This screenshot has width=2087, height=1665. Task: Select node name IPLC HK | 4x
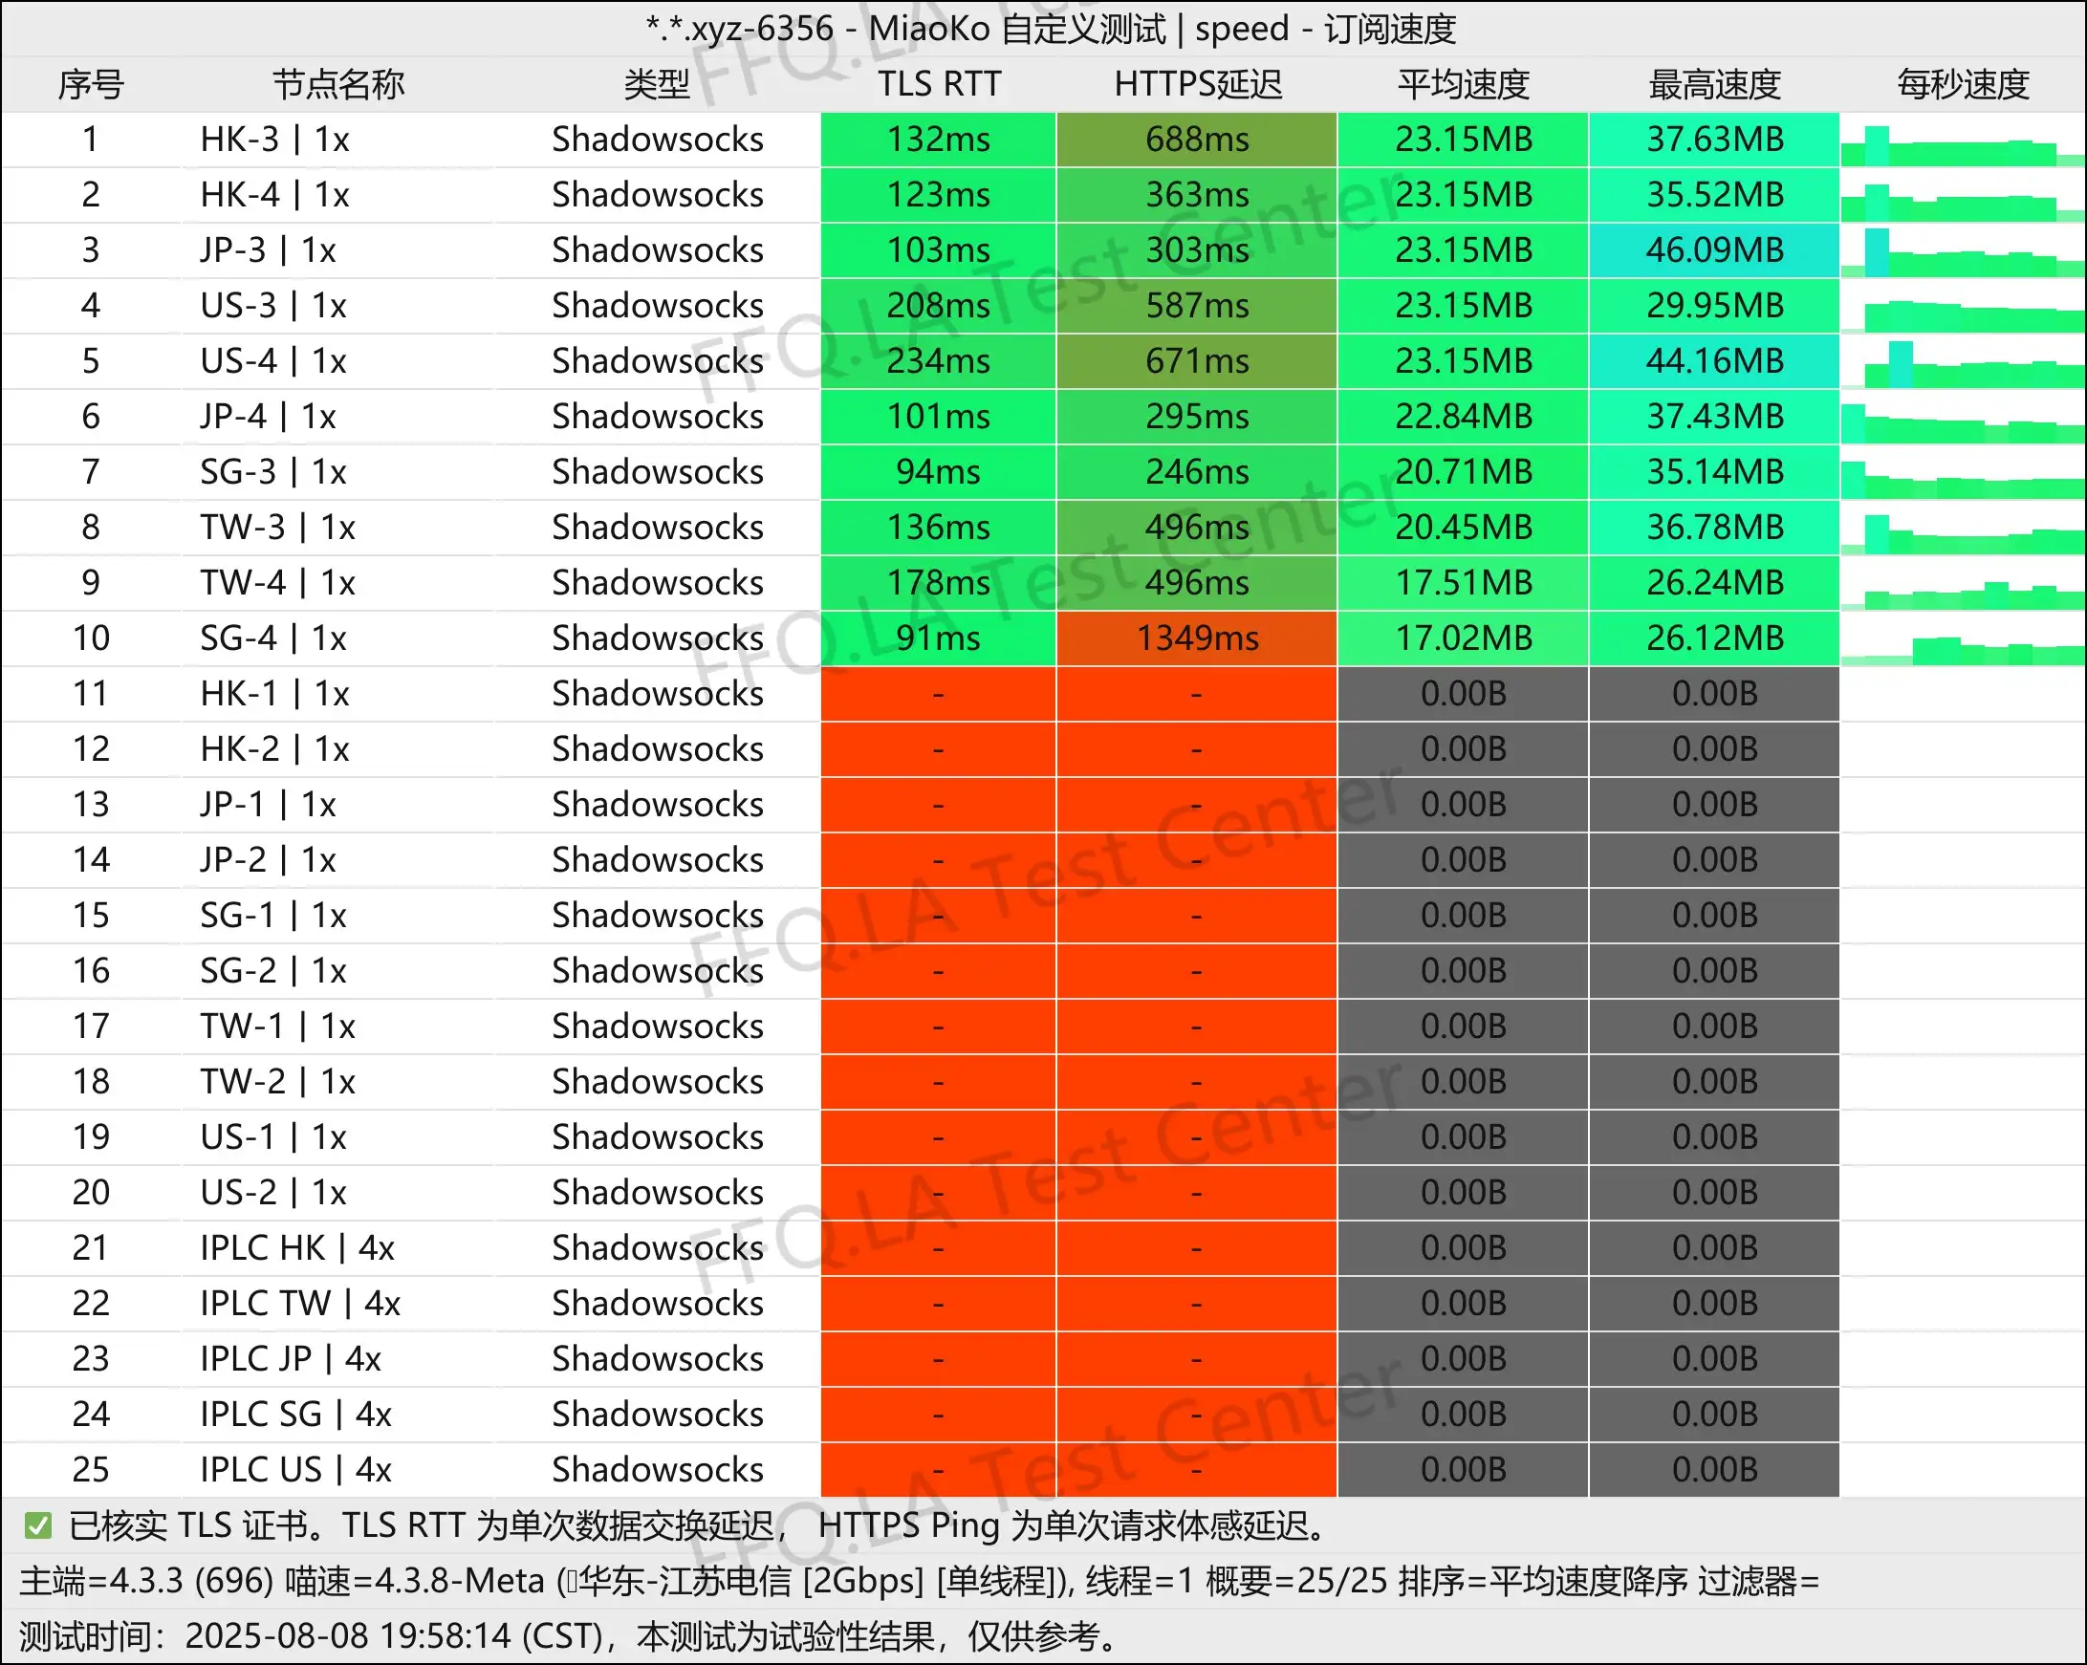point(297,1248)
